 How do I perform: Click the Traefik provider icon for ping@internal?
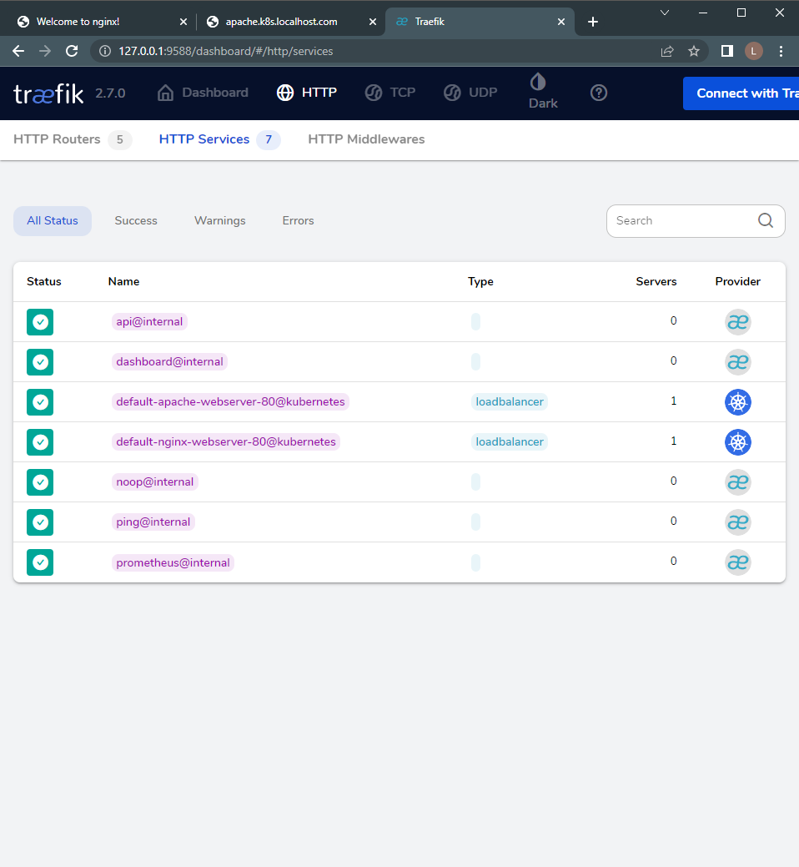pyautogui.click(x=737, y=522)
